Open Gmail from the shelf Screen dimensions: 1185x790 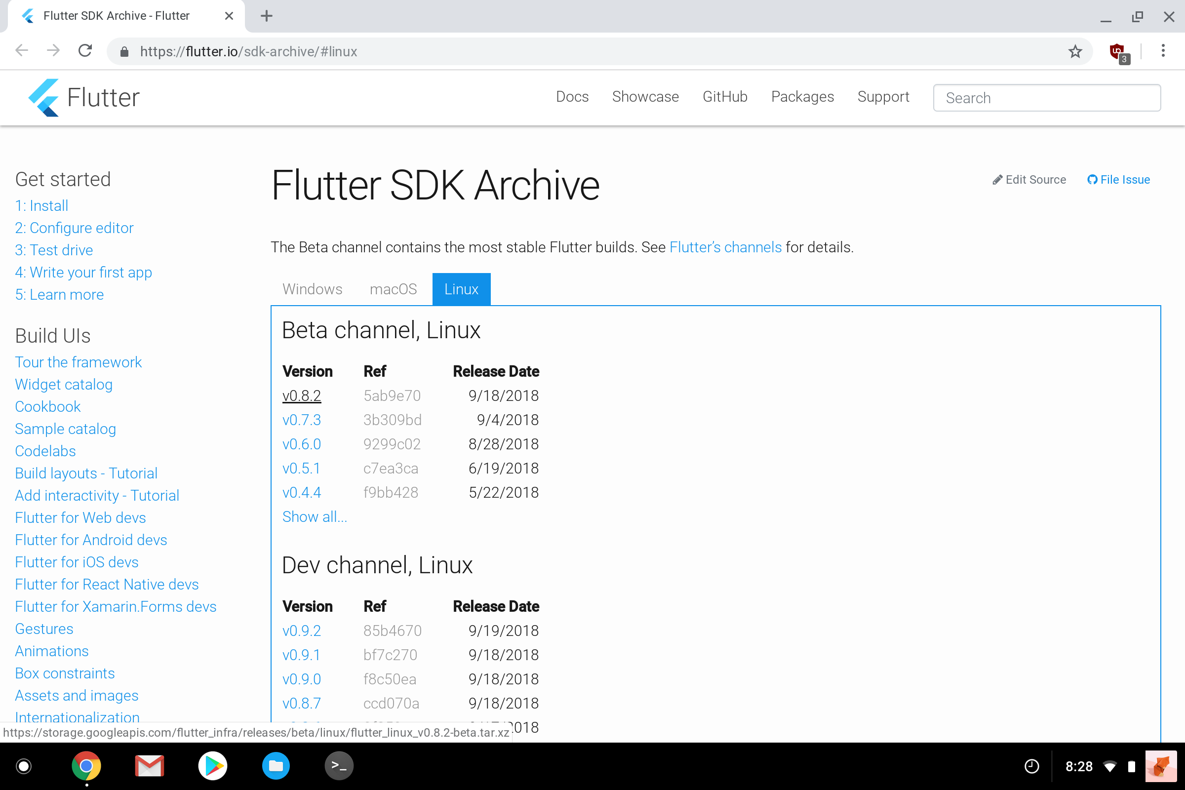click(x=149, y=765)
